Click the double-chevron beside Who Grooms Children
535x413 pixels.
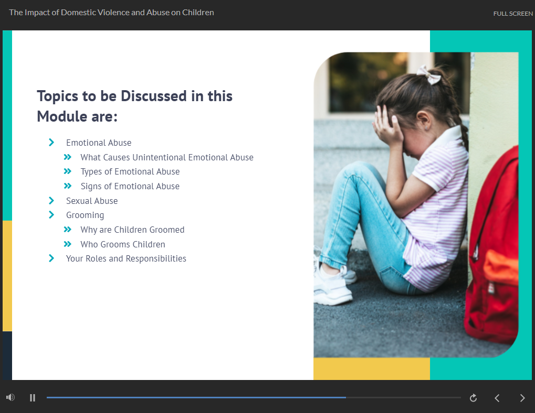click(x=68, y=244)
